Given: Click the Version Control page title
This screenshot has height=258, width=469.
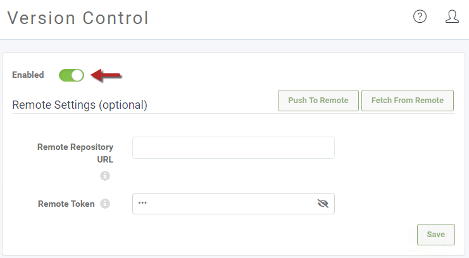Looking at the screenshot, I should point(78,18).
